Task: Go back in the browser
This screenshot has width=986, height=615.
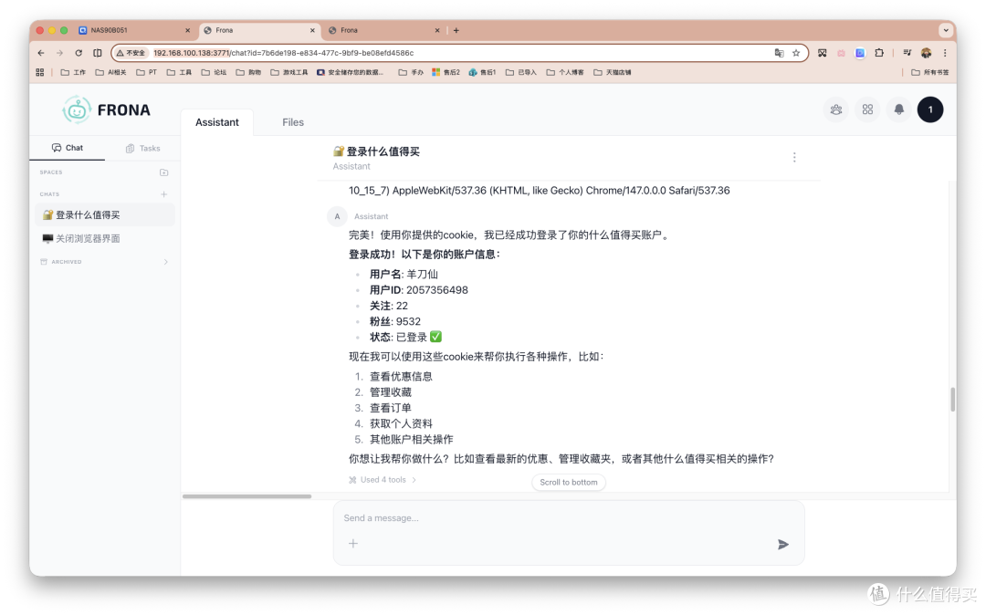Action: (x=41, y=53)
